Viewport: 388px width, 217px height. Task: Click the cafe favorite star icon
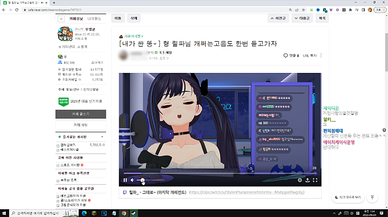(61, 18)
